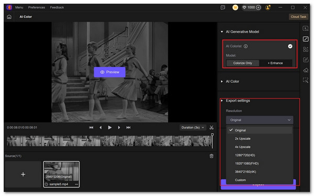Select Colorize Only model
Screen dimensions: 314x196
(242, 63)
